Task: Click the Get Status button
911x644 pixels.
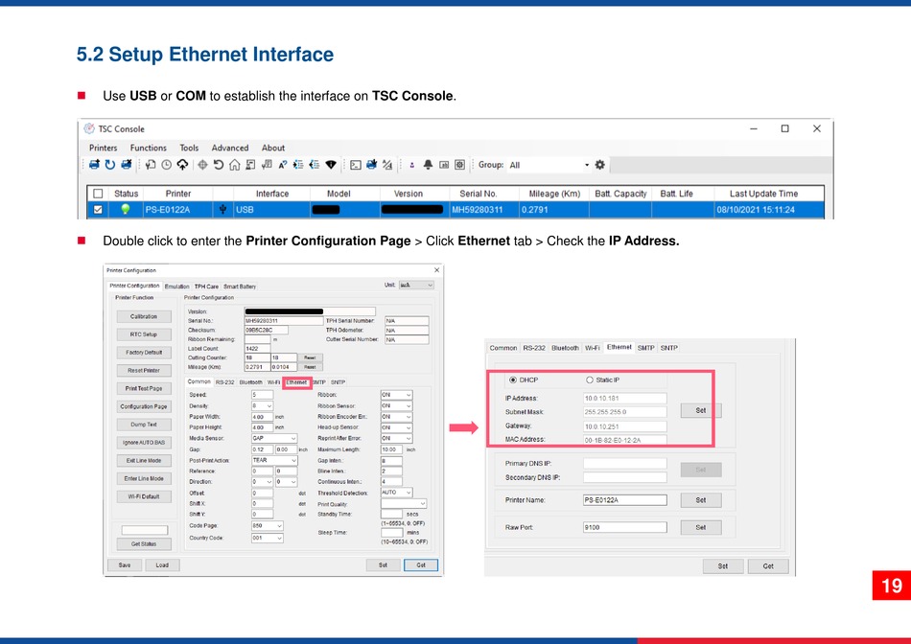Action: (x=144, y=544)
